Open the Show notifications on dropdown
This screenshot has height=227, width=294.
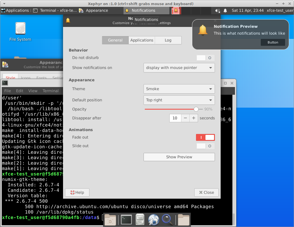point(179,68)
